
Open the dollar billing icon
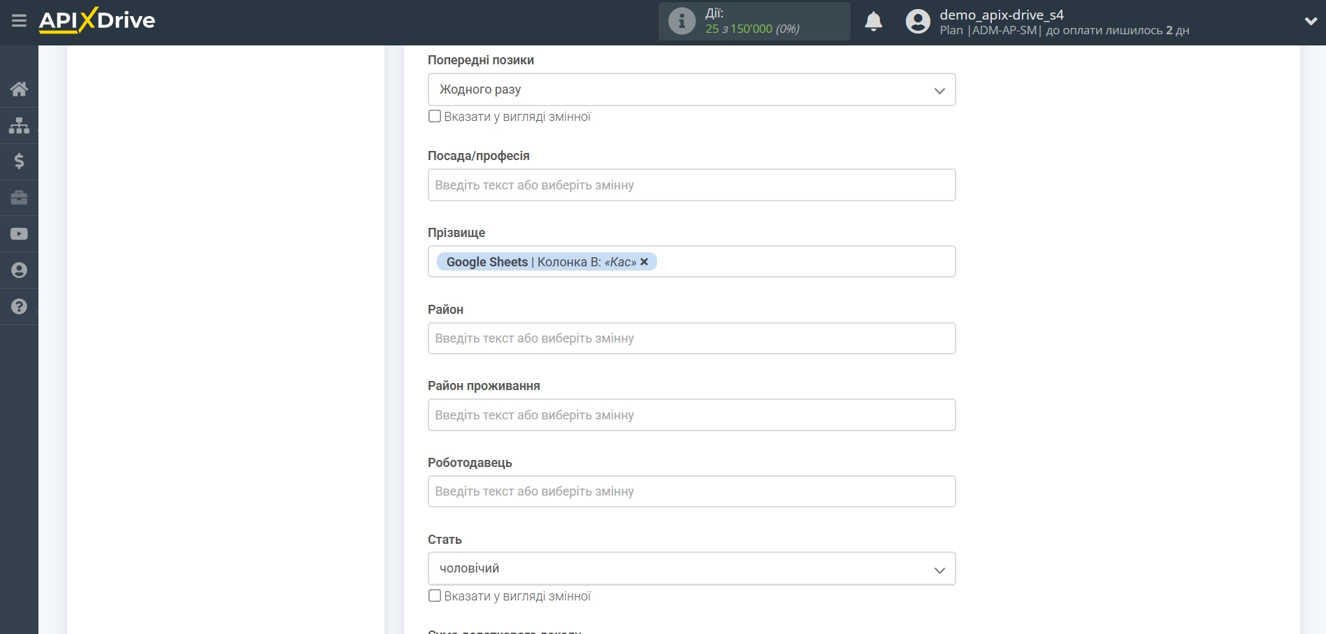tap(19, 161)
